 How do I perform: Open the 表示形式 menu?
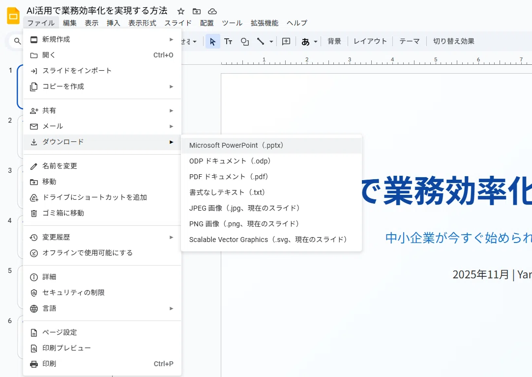tap(142, 23)
